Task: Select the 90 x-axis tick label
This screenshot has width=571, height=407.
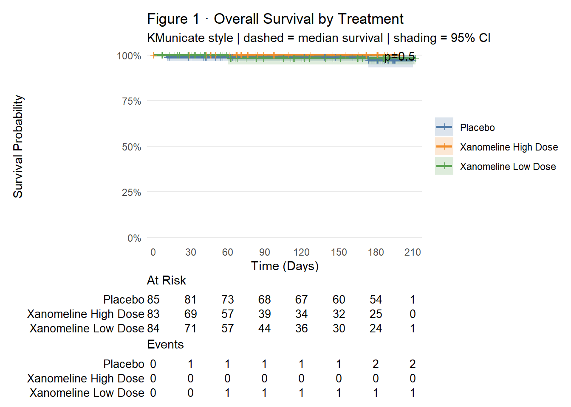Action: tap(264, 252)
